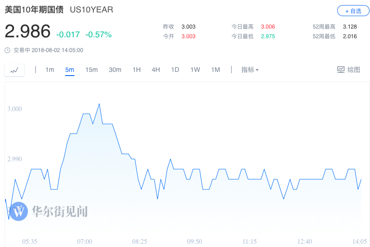
Task: Expand the 指标 indicators dropdown
Action: 250,70
